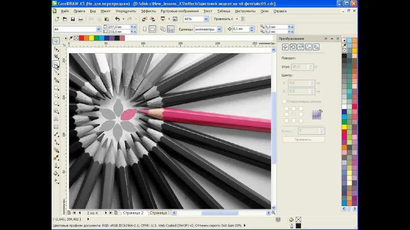
Task: Select the Ellipse tool
Action: [x=56, y=96]
